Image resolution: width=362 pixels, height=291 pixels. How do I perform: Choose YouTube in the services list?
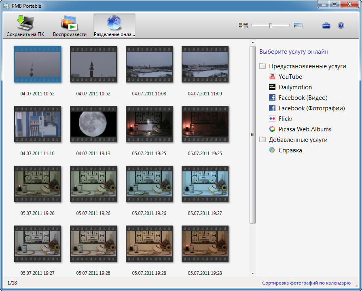[290, 77]
